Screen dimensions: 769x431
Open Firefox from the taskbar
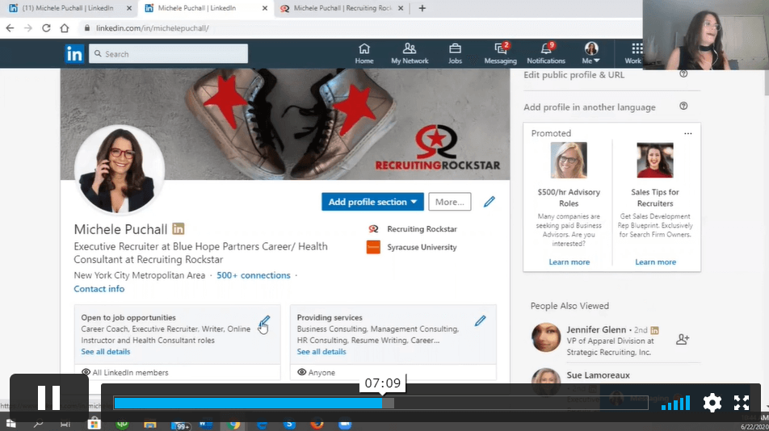click(317, 425)
